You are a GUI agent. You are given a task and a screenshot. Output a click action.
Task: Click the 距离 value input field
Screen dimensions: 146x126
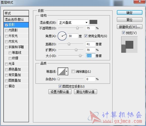(x=90, y=44)
